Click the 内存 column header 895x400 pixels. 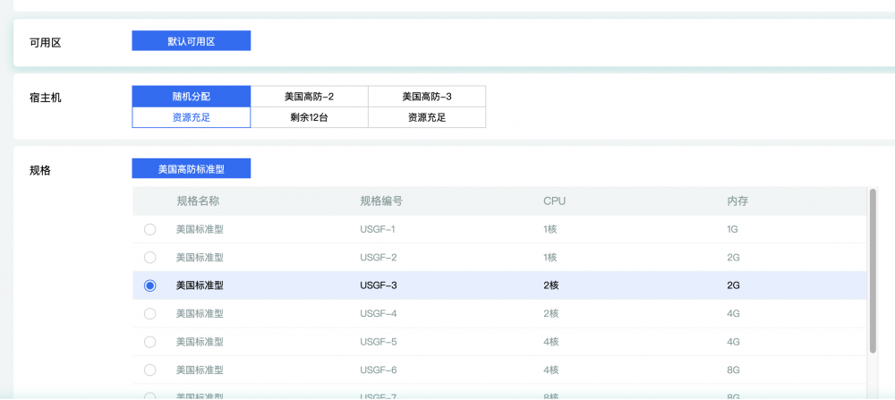(737, 201)
